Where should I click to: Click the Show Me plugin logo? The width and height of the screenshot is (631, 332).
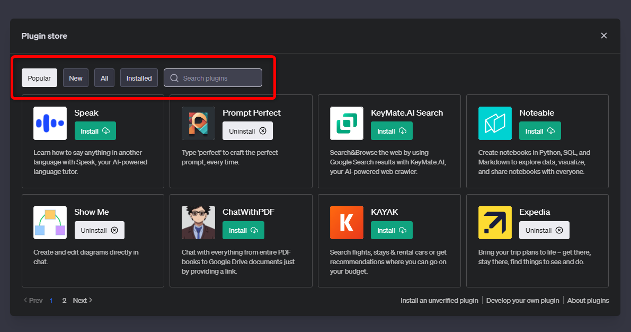[x=50, y=222]
